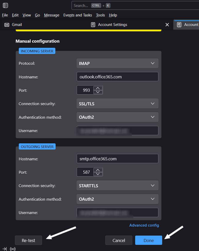The image size is (199, 251).
Task: Open the Events and Tasks menu
Action: 77,15
